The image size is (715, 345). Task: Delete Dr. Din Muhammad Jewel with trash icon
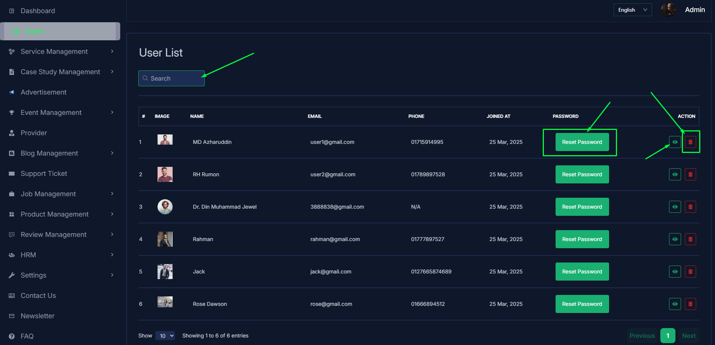[691, 207]
